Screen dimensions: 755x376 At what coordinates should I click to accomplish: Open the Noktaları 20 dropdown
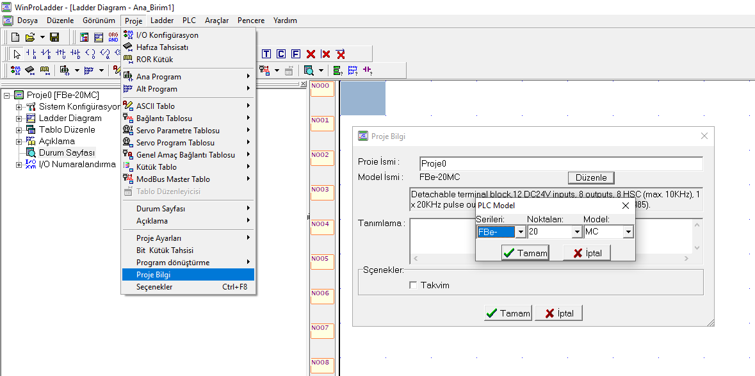pos(577,232)
